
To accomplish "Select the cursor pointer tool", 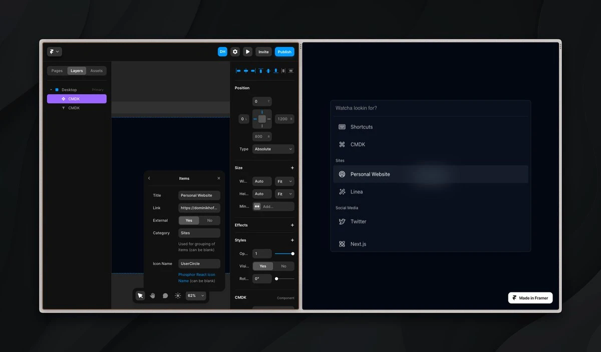I will pos(140,295).
